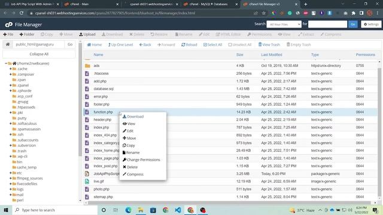Screen dimensions: 383x215
Task: Choose Rename from the context menu
Action: point(131,153)
